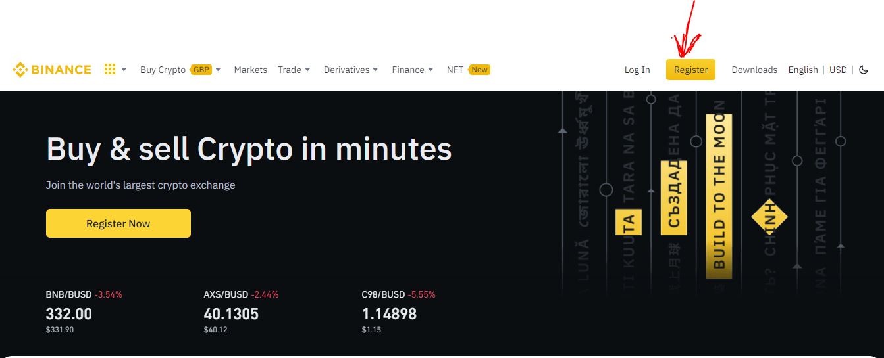Screen dimensions: 884x358
Task: Click the -5.55% change value
Action: (x=422, y=294)
